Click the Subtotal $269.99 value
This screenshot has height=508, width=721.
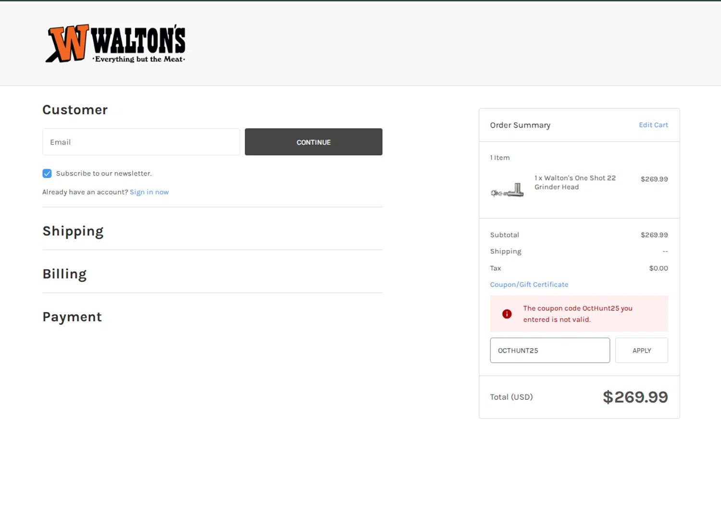pos(654,235)
